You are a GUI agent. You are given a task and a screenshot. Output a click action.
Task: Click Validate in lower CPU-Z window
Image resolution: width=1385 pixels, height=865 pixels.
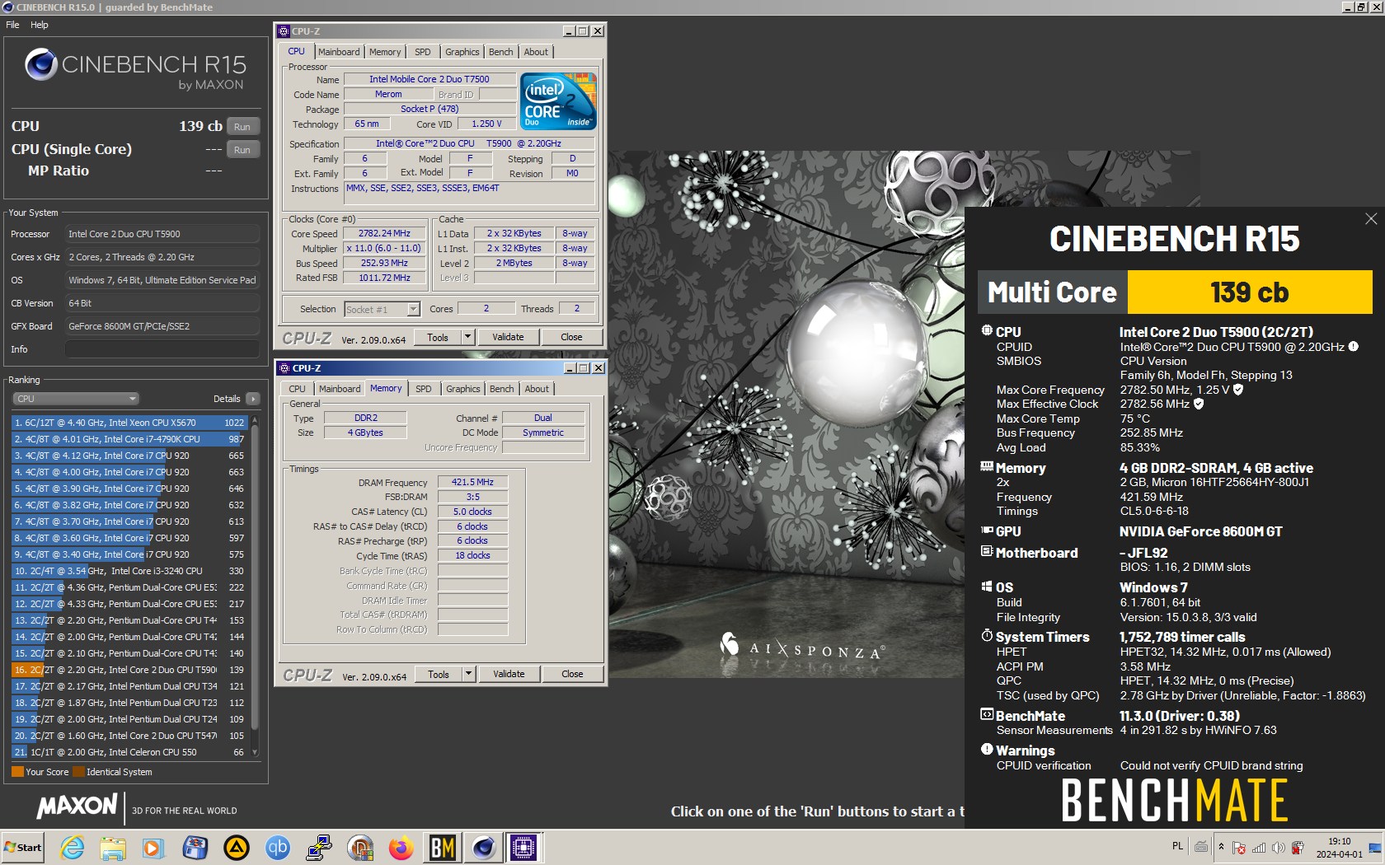[x=509, y=674]
